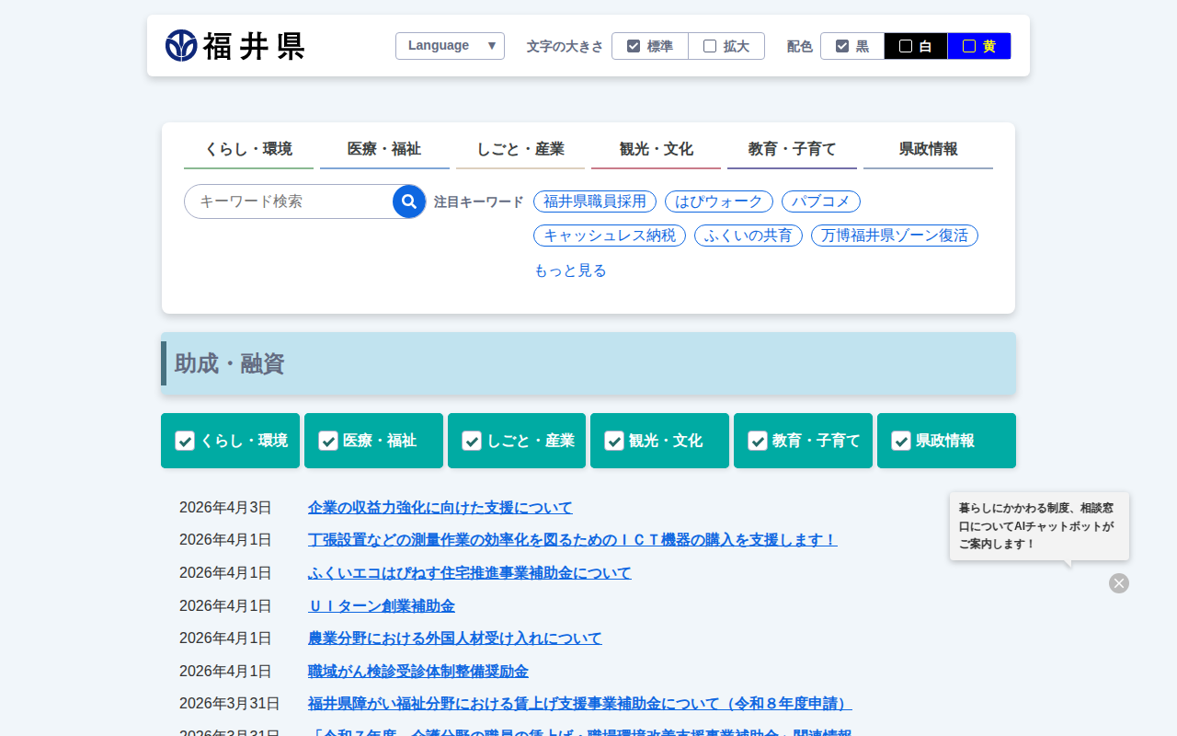Image resolution: width=1177 pixels, height=736 pixels.
Task: Open the Language dropdown
Action: (x=450, y=45)
